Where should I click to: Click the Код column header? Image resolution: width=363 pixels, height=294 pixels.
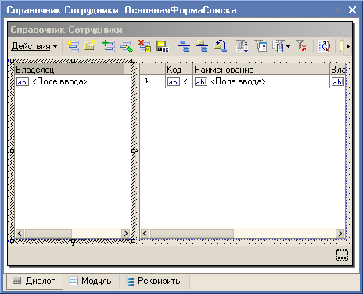(179, 70)
